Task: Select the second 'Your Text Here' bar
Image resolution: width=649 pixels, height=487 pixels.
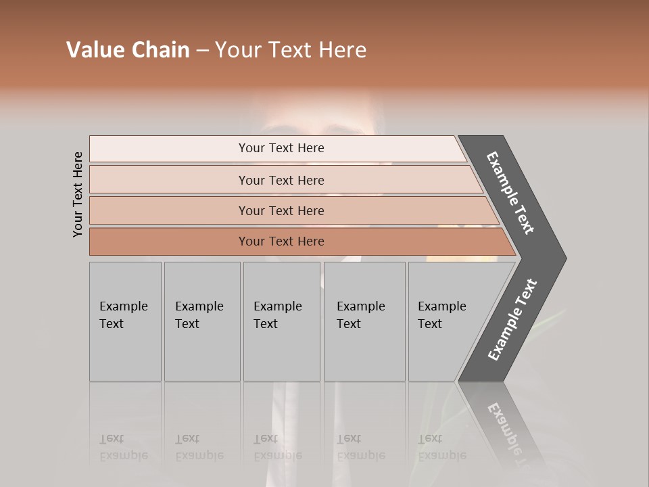Action: tap(281, 180)
